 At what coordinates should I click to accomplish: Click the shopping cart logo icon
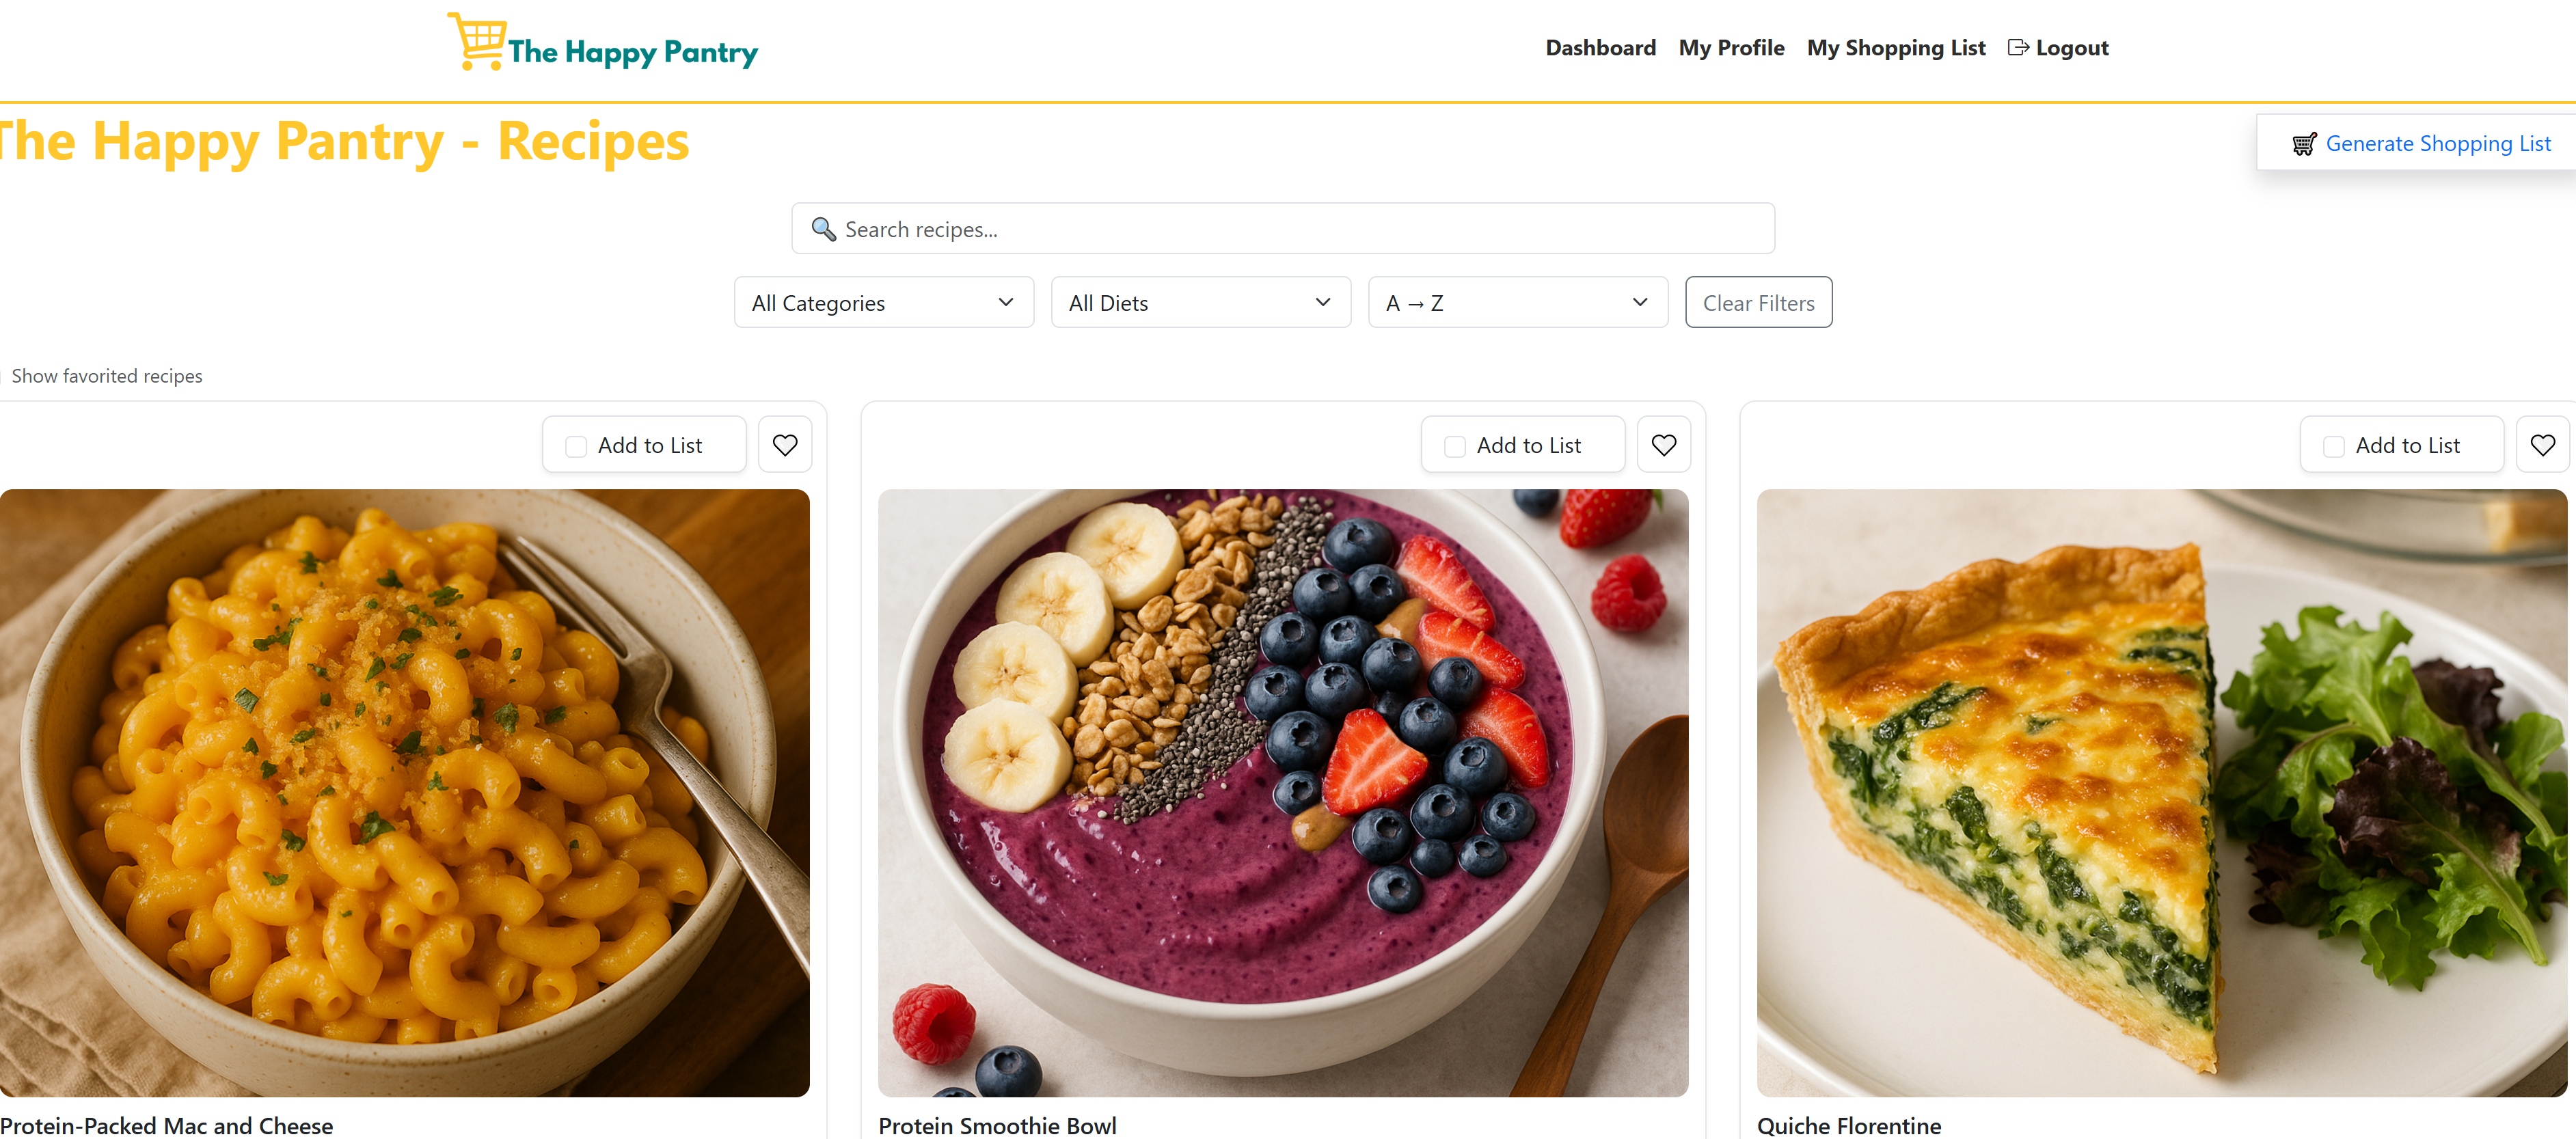pyautogui.click(x=477, y=41)
